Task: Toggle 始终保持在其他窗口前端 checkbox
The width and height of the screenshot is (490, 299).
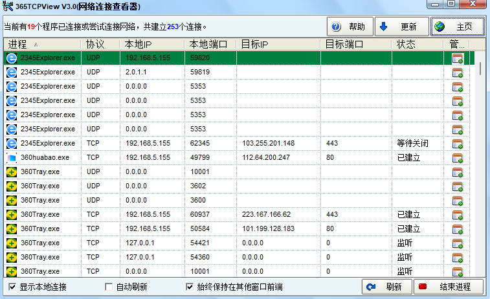Action: [x=190, y=287]
